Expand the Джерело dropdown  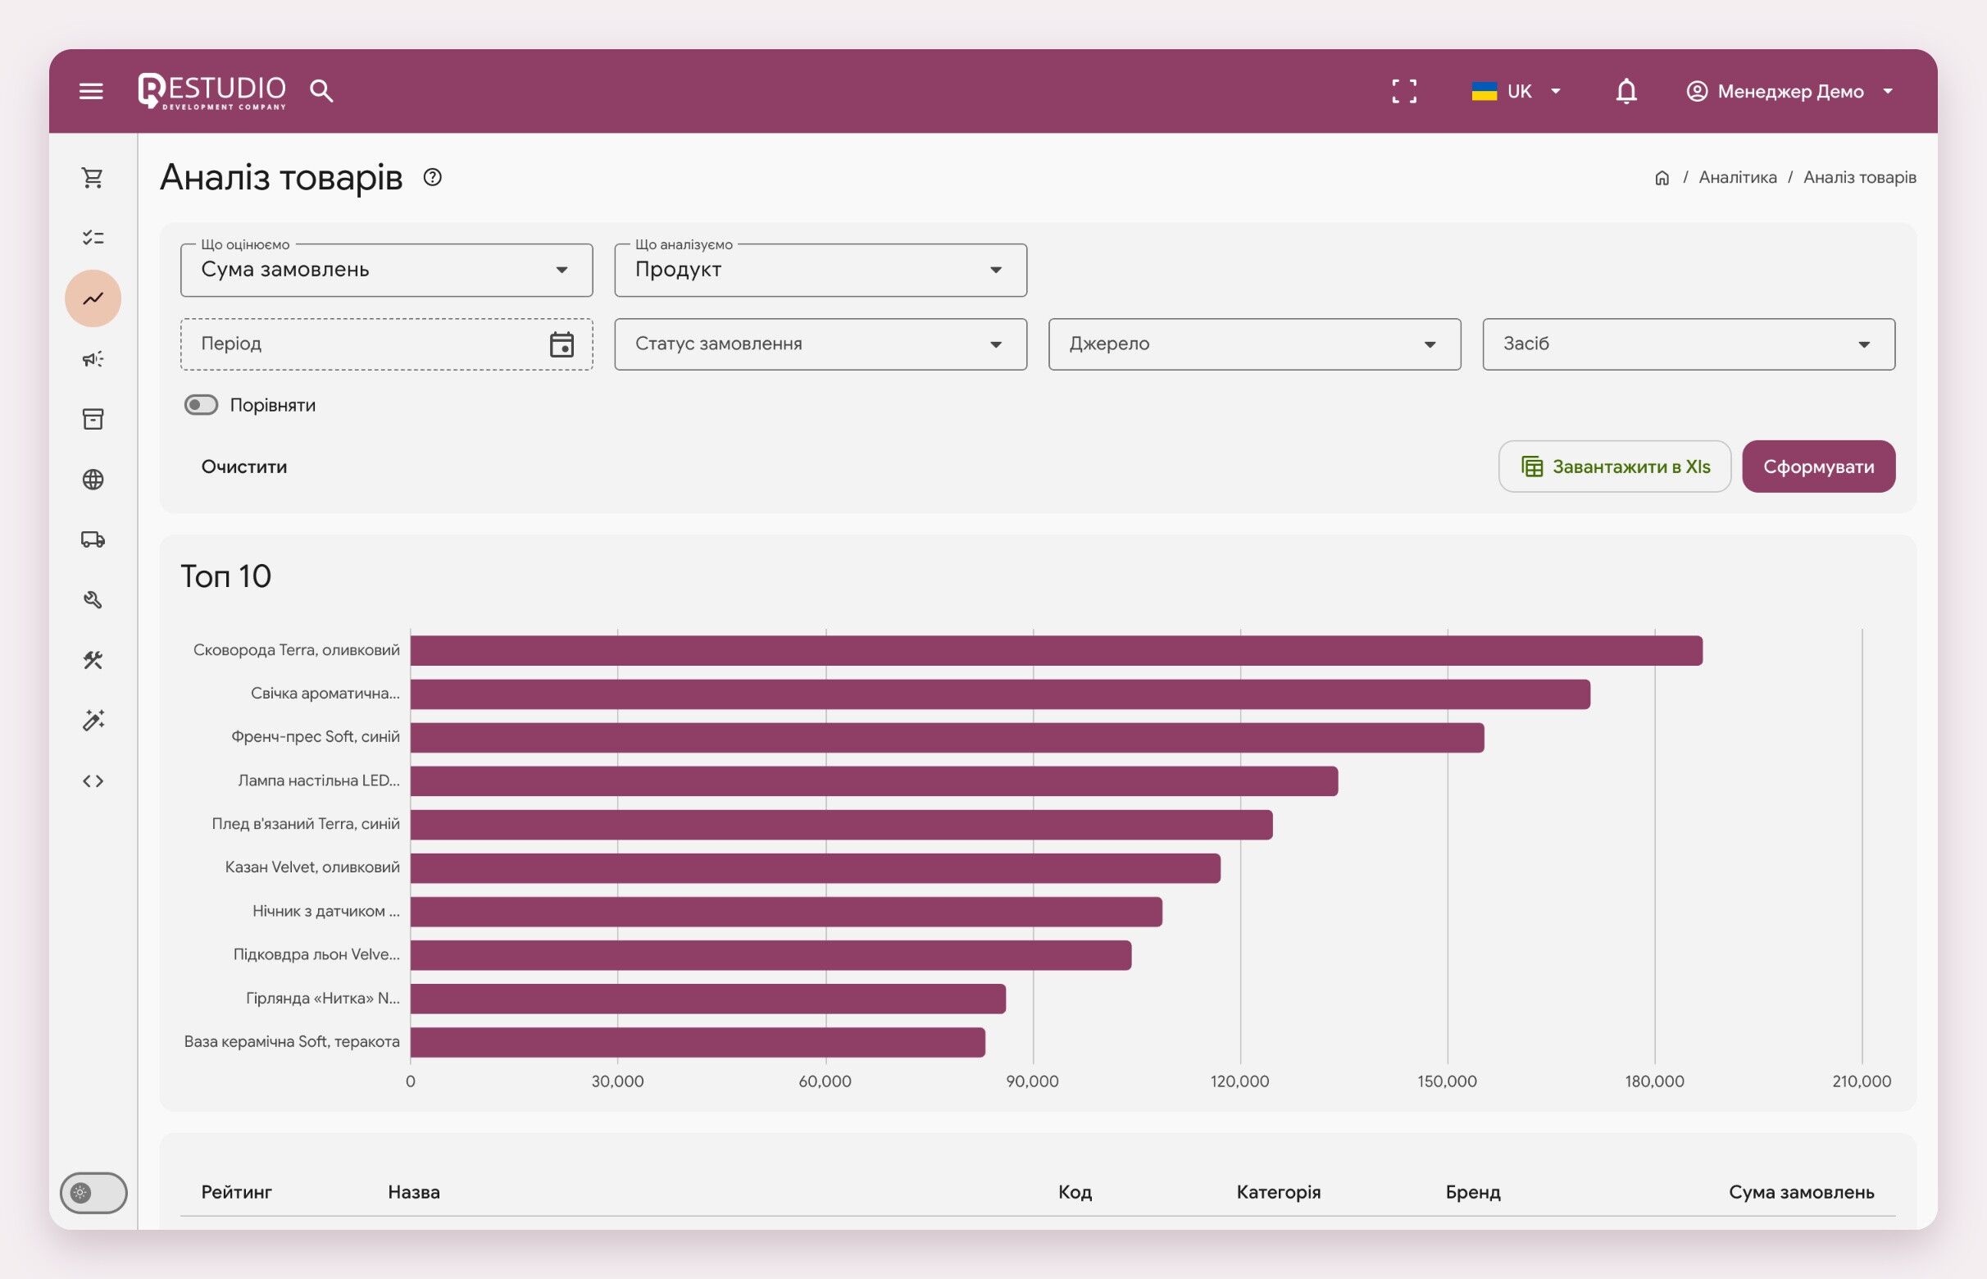(1254, 344)
